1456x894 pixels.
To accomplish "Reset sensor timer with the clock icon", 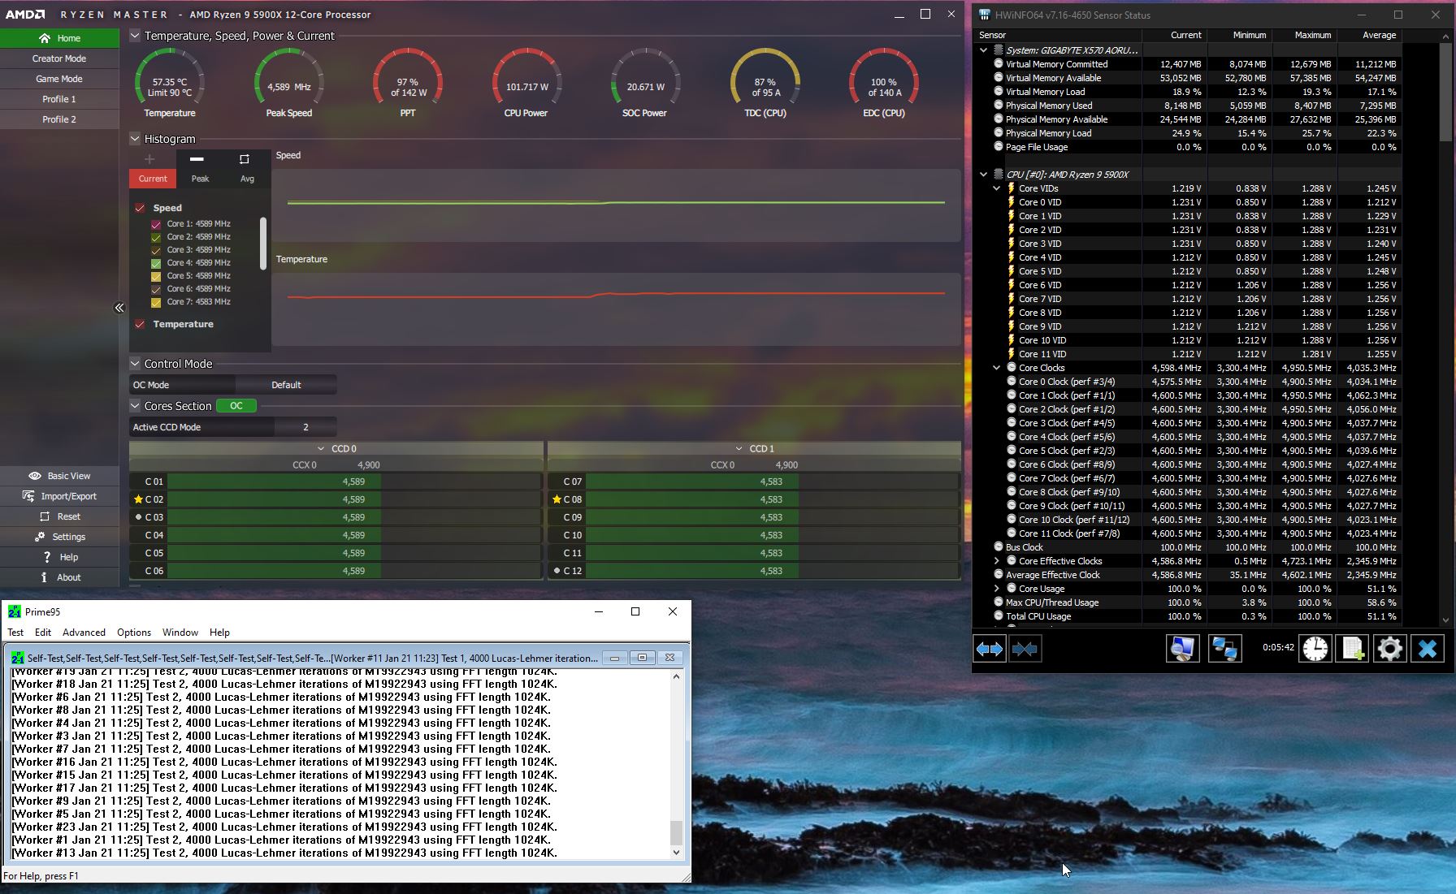I will pos(1315,649).
